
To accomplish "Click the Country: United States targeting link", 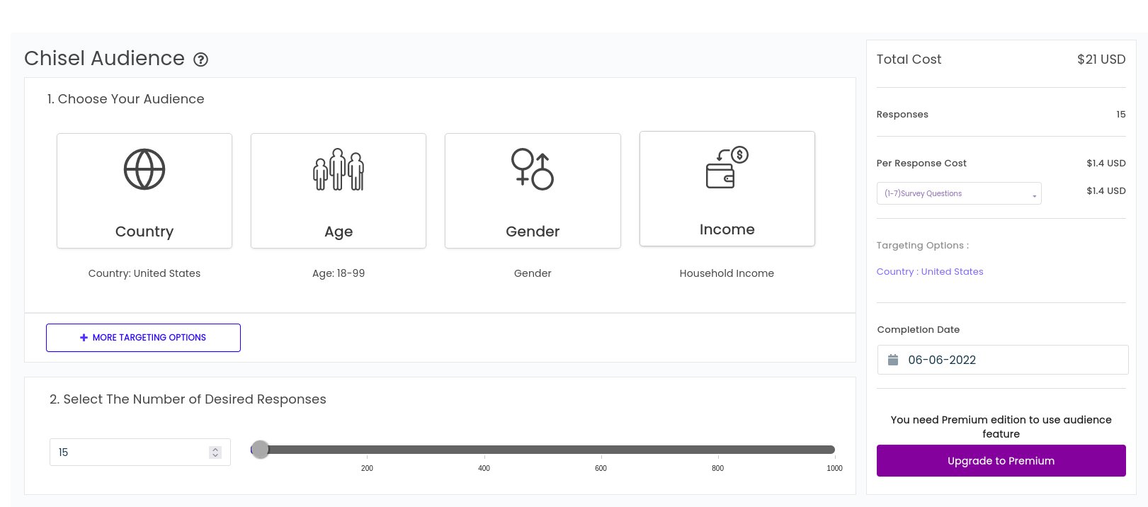I will click(929, 272).
